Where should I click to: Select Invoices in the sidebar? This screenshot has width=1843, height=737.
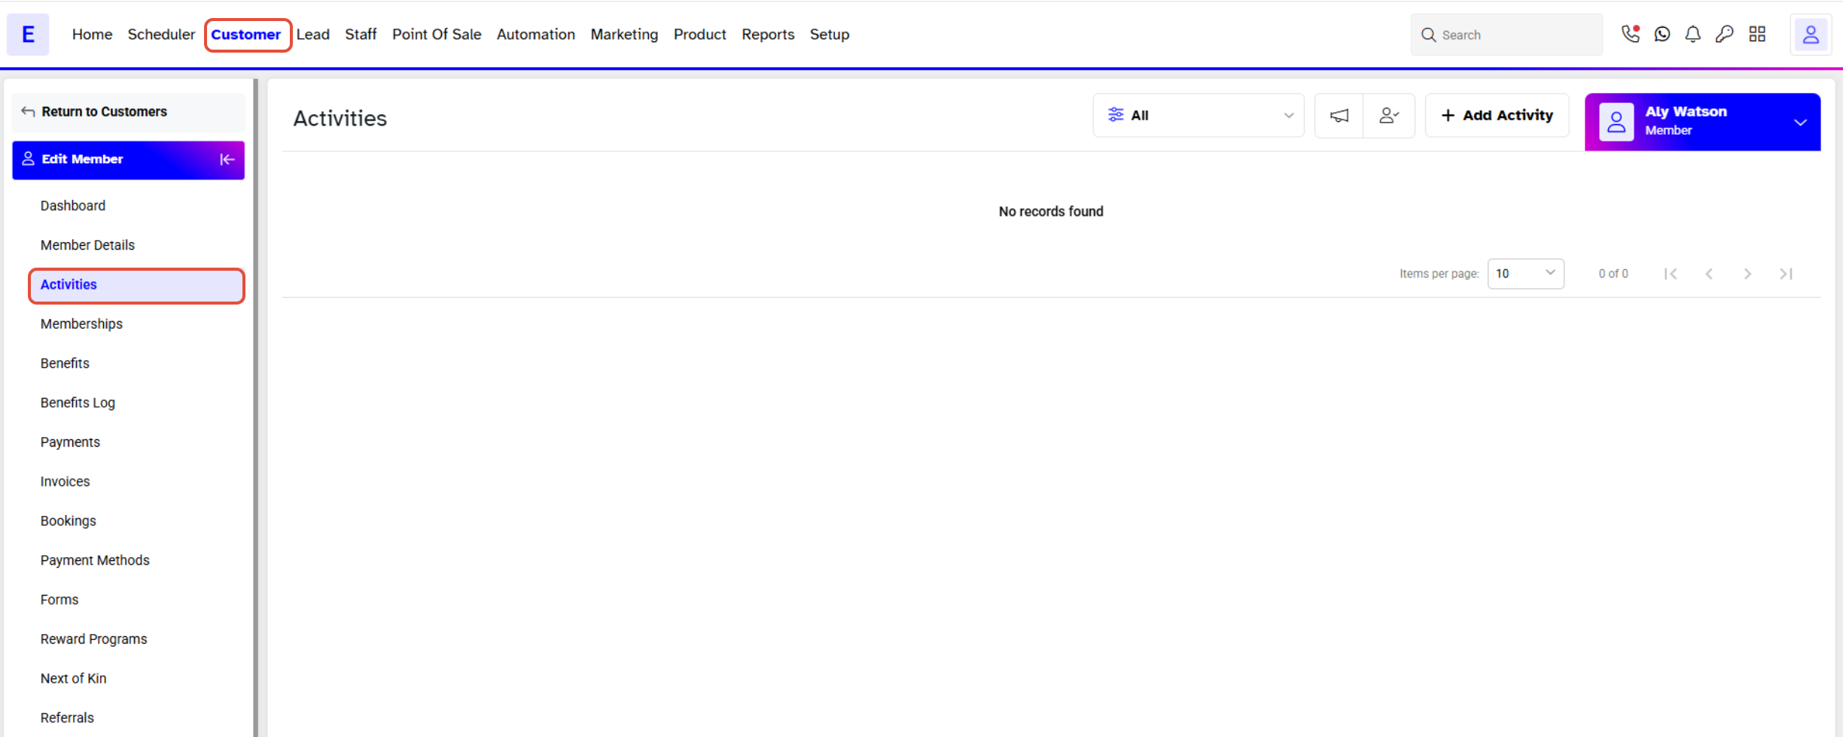65,481
